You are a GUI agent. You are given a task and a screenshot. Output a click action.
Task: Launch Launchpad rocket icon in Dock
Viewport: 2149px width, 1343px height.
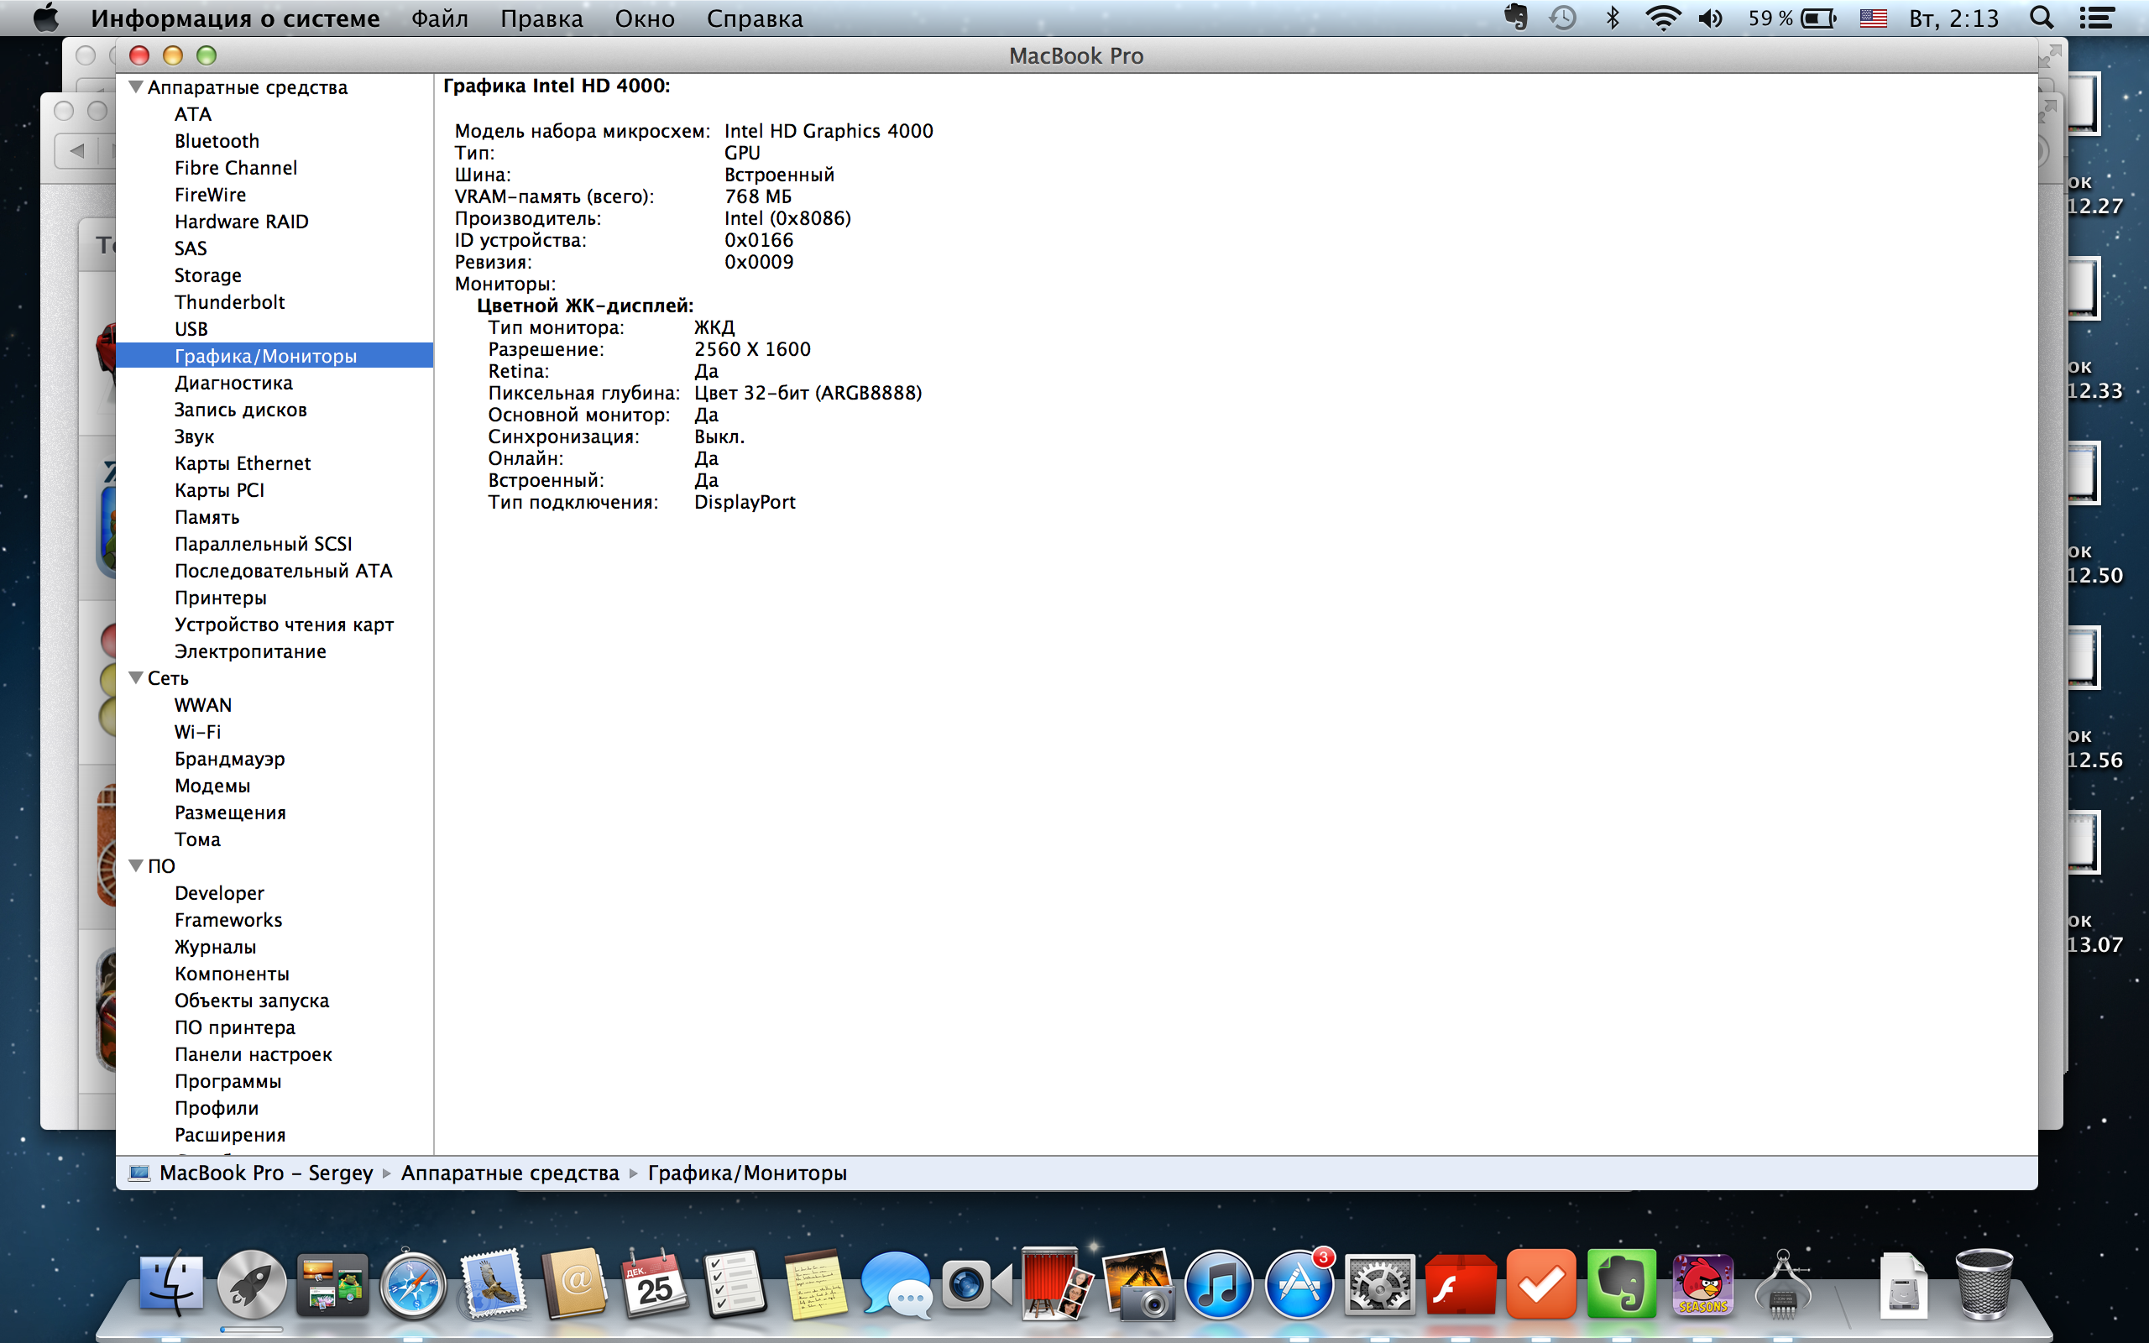[251, 1284]
